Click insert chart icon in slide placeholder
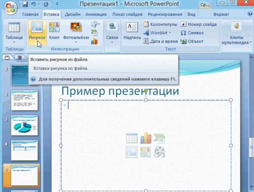 tap(146, 138)
